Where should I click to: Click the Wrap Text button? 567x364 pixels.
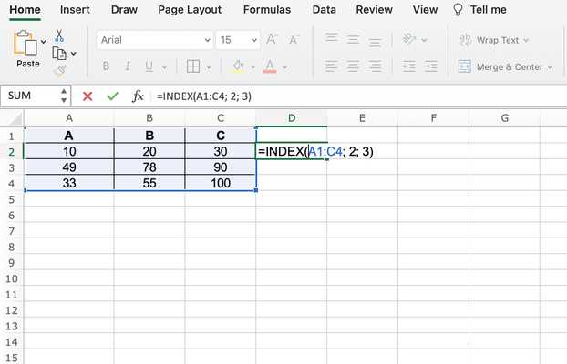(x=494, y=40)
